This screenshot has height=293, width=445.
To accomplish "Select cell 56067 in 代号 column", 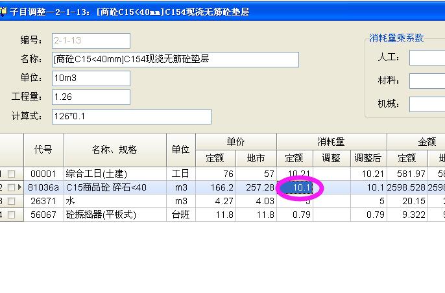I will pyautogui.click(x=43, y=215).
